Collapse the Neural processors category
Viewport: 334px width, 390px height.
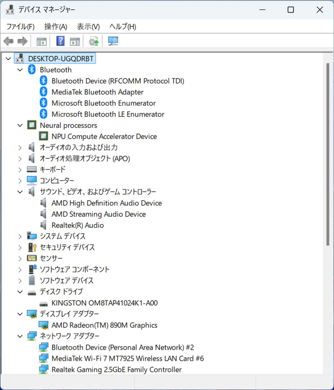coord(20,125)
